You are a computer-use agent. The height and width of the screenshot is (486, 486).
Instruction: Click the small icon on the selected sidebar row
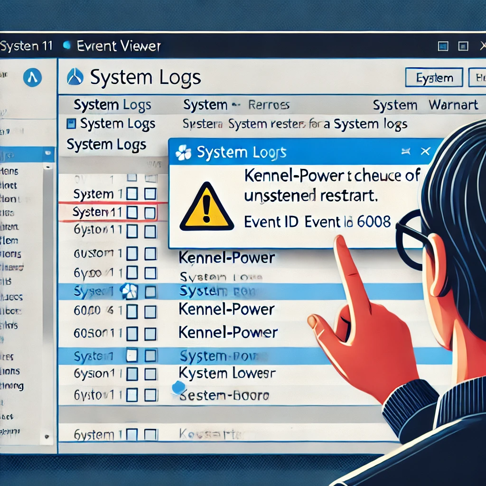click(x=48, y=153)
